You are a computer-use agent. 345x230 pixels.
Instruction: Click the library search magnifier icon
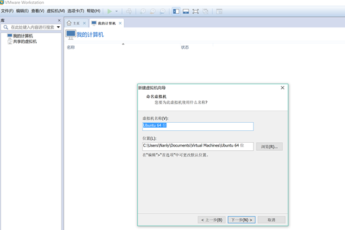(x=6, y=27)
